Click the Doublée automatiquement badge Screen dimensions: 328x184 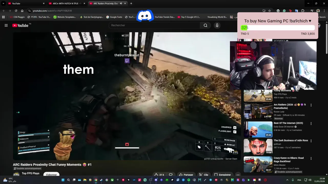pos(27,168)
